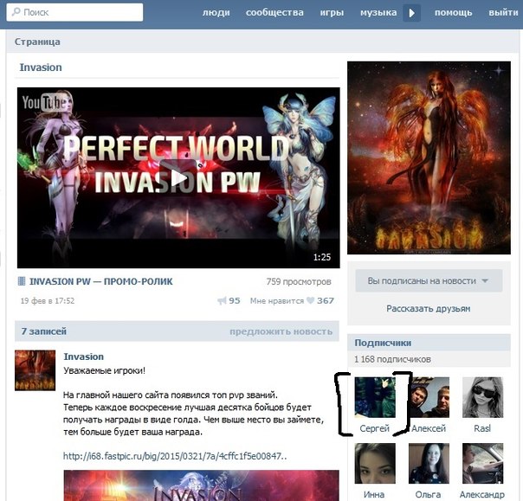Open subscriber Сергей's avatar
Image resolution: width=523 pixels, height=501 pixels.
point(375,397)
